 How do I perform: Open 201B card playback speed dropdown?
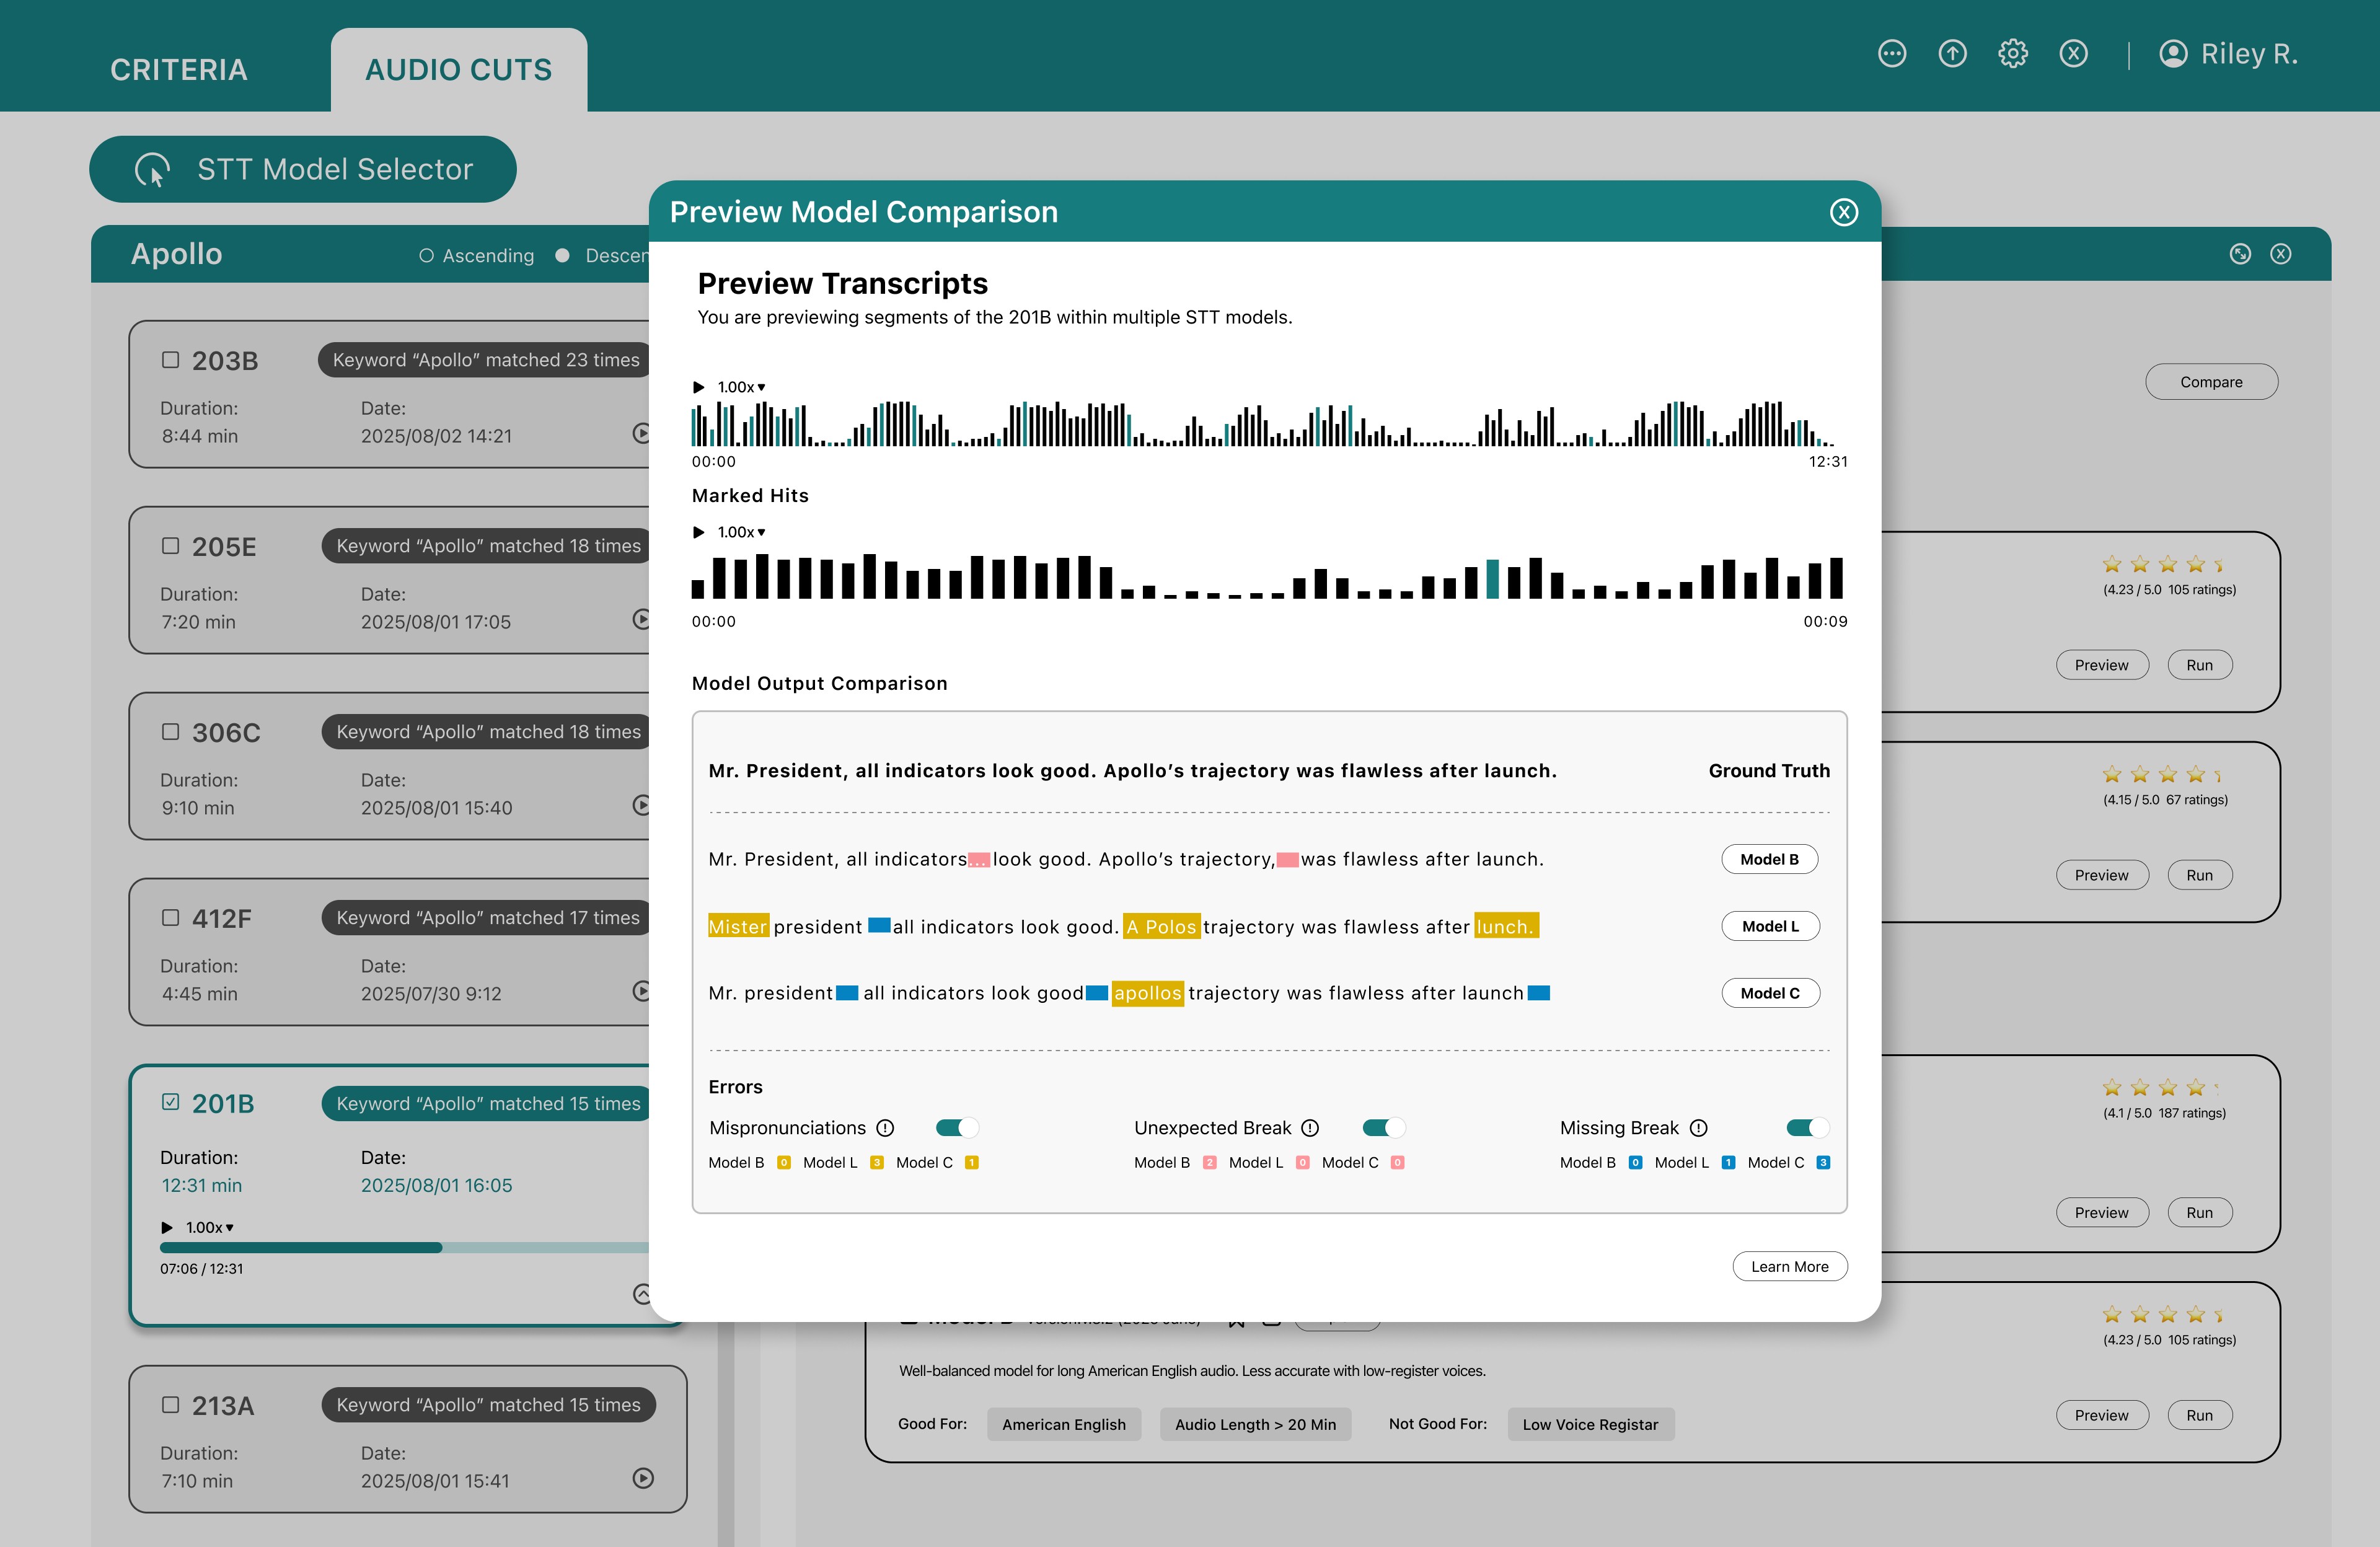[210, 1227]
